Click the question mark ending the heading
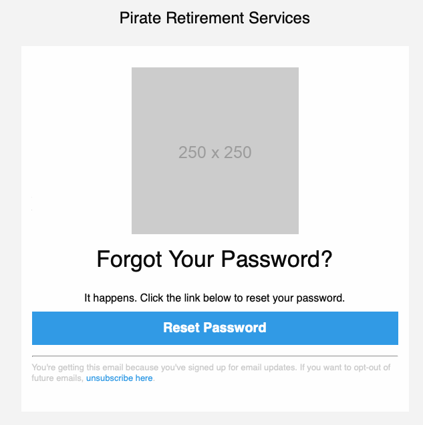 [x=327, y=259]
